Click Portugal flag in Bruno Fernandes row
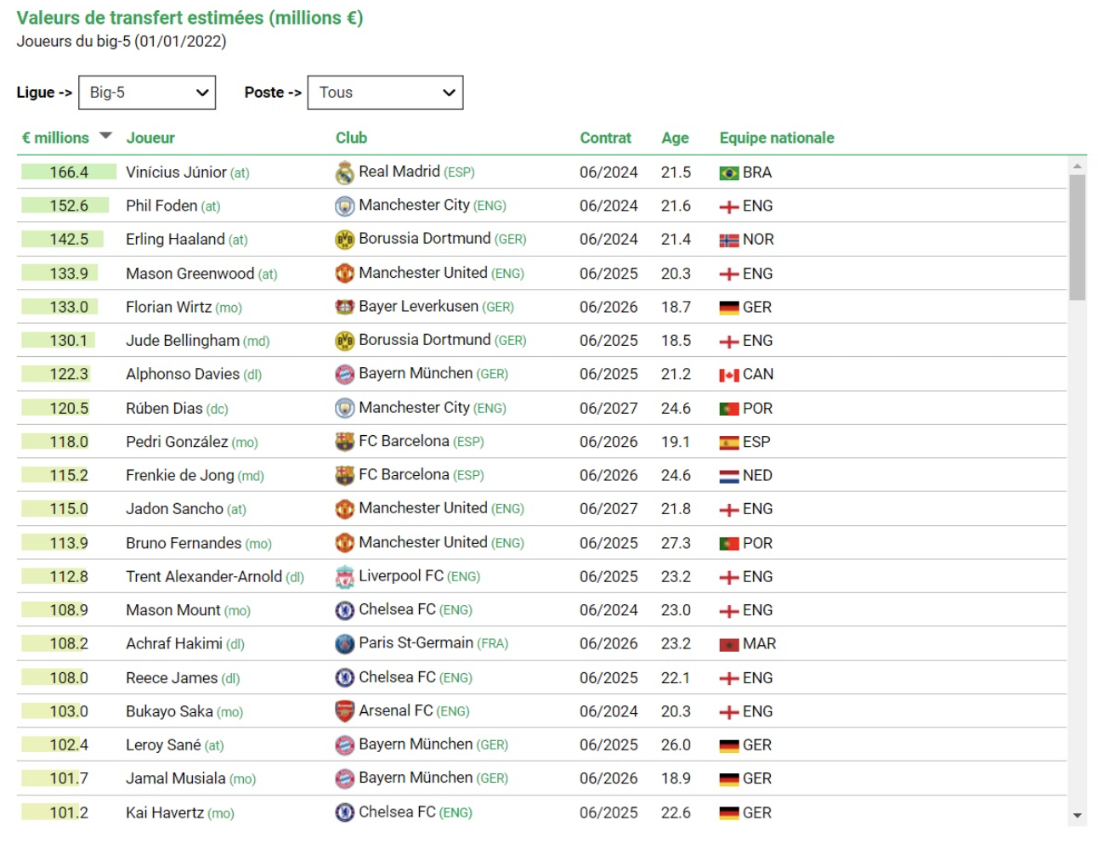The image size is (1098, 843). pos(729,544)
